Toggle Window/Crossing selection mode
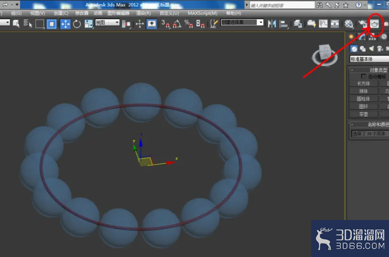The height and width of the screenshot is (257, 389). coord(51,24)
